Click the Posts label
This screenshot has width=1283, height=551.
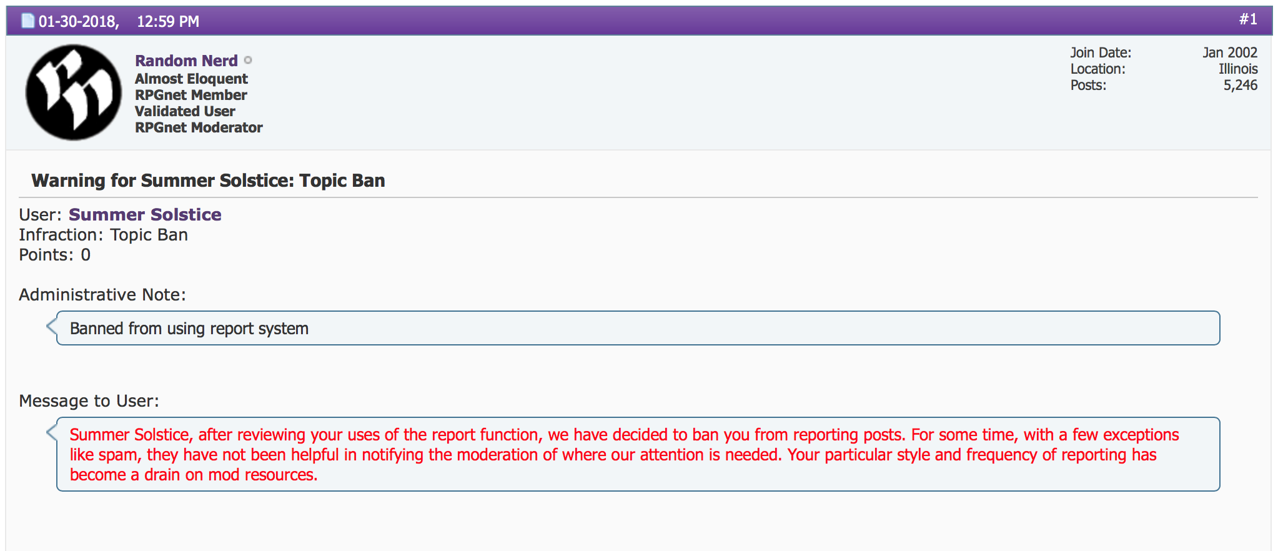point(1088,85)
